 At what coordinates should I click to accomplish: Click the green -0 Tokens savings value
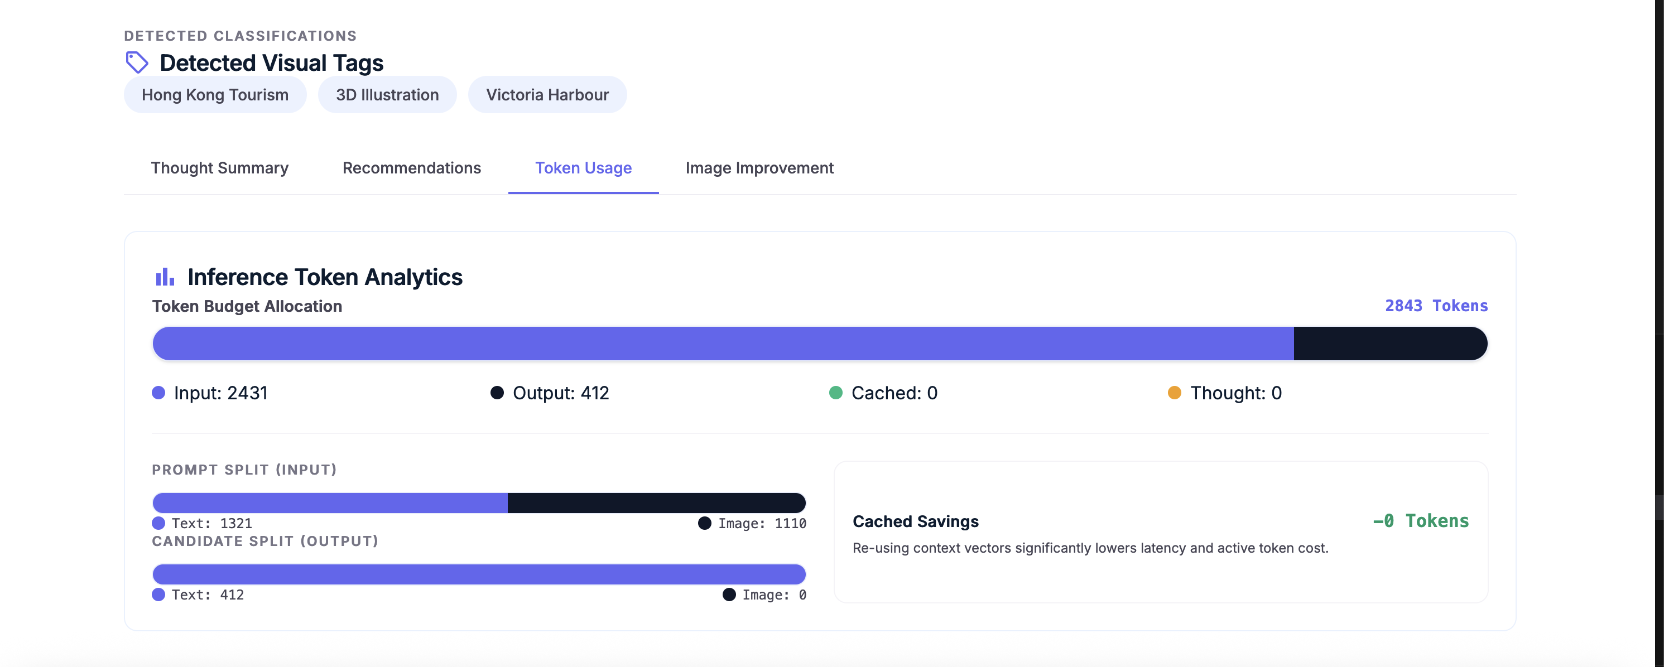(1421, 521)
